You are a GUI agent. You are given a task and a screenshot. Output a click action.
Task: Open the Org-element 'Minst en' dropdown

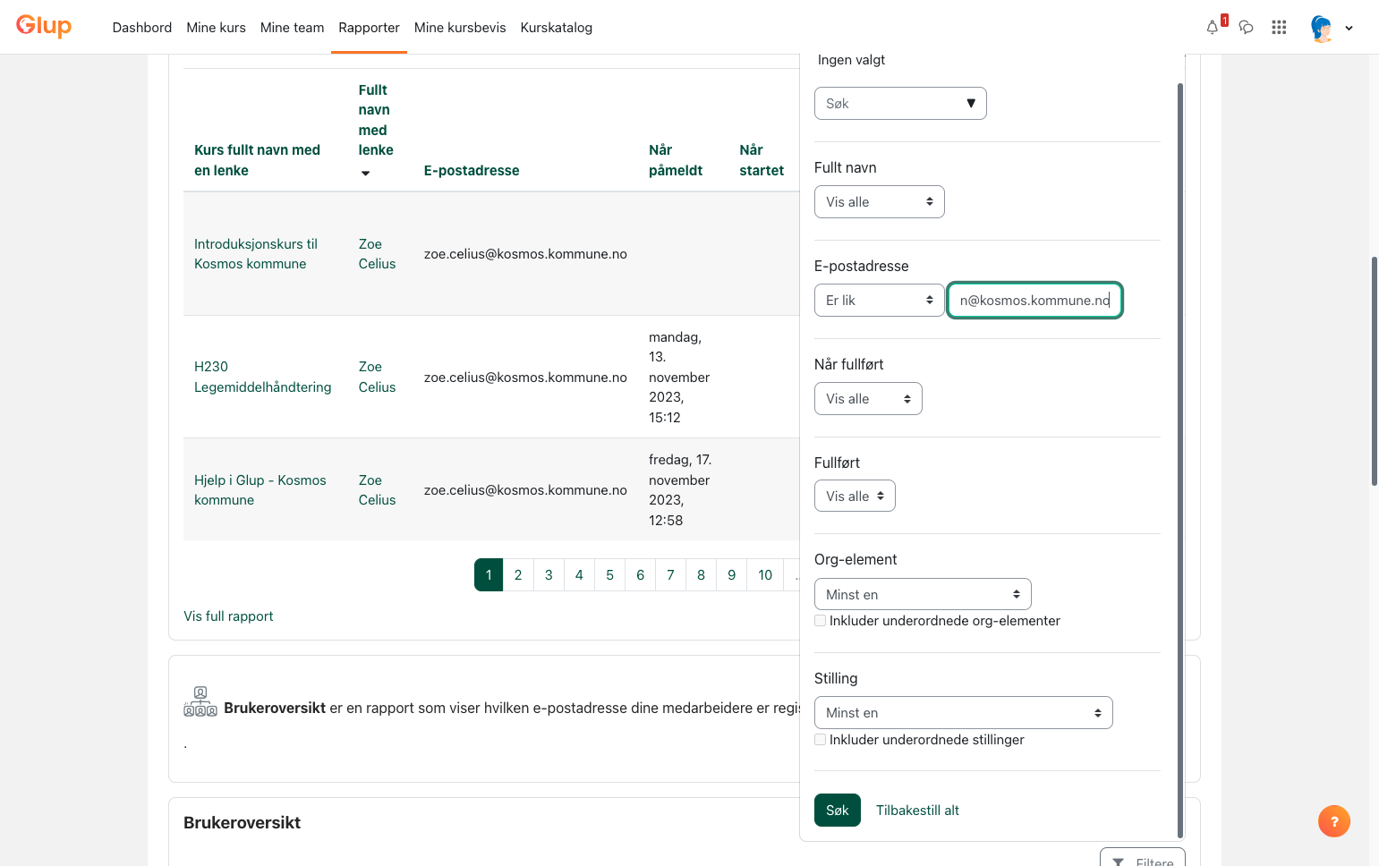923,594
